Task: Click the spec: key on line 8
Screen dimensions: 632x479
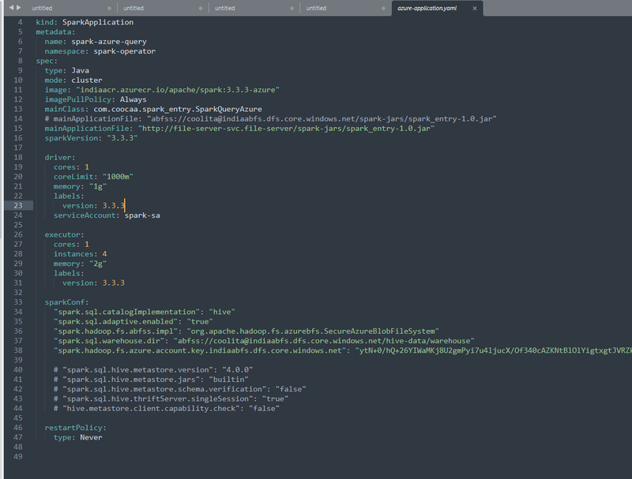Action: pos(47,61)
